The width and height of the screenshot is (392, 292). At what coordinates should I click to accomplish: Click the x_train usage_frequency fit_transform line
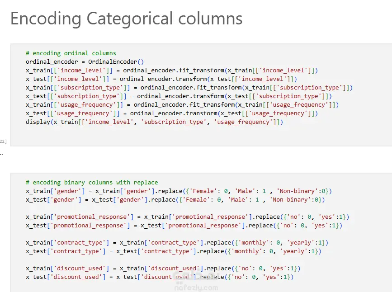coord(182,105)
